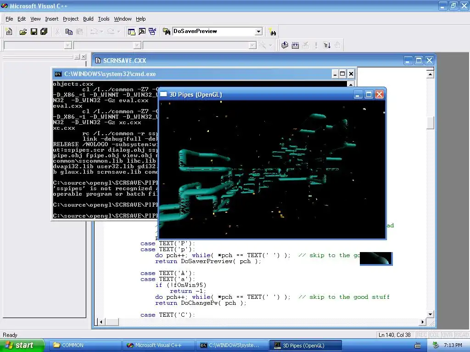Open the Insert menu
Screen dimensions: 470x352
pyautogui.click(x=51, y=19)
